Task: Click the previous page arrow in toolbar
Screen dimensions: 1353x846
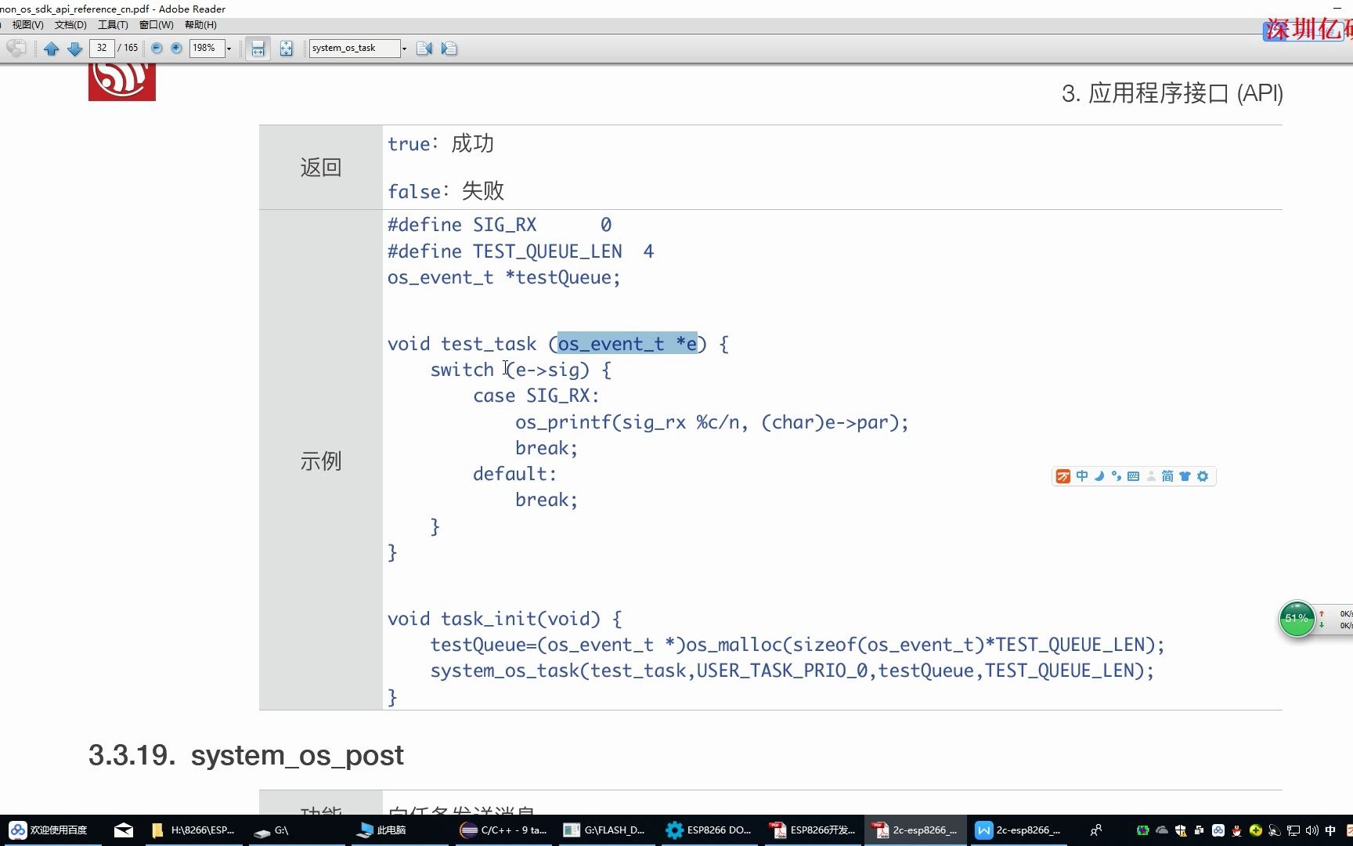Action: click(52, 49)
